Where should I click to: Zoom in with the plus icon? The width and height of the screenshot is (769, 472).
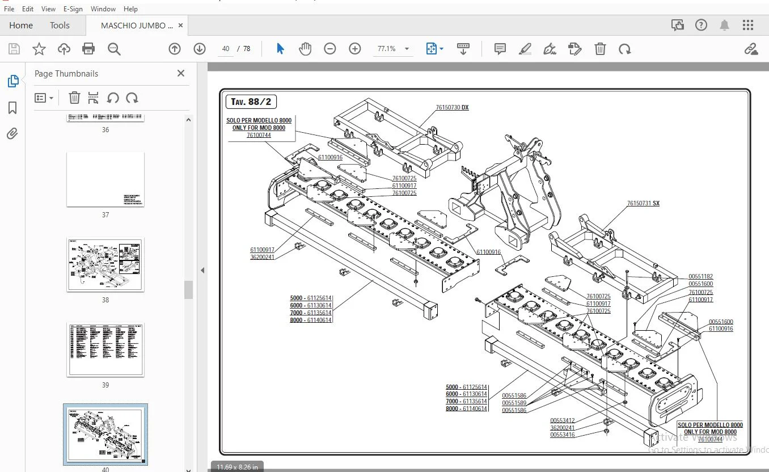[355, 49]
